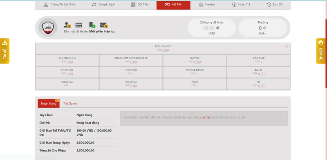
Task: Click the 'Đang hoạt động' mode value
Action: point(88,123)
